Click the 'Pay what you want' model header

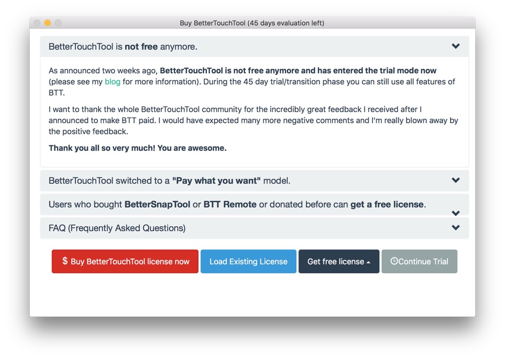(255, 181)
